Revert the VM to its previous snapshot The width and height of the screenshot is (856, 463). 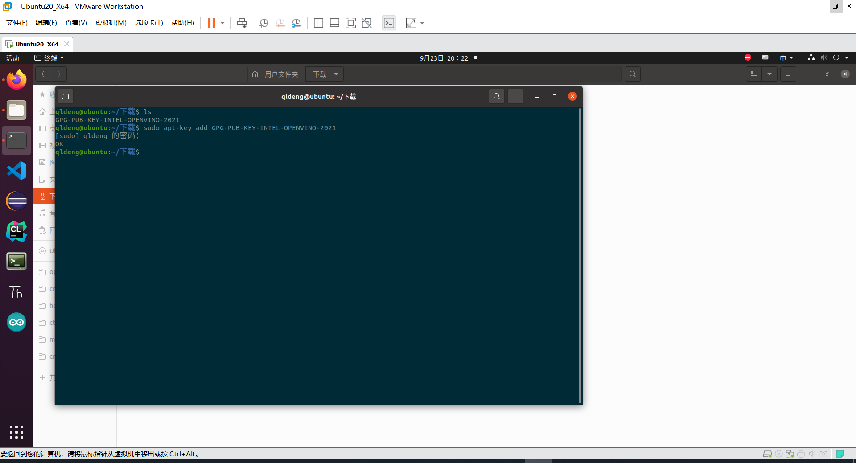[280, 23]
